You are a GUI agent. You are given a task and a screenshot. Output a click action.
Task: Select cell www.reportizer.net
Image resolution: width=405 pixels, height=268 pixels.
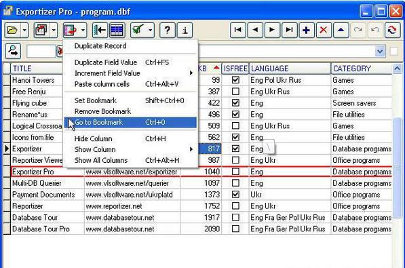(x=132, y=206)
